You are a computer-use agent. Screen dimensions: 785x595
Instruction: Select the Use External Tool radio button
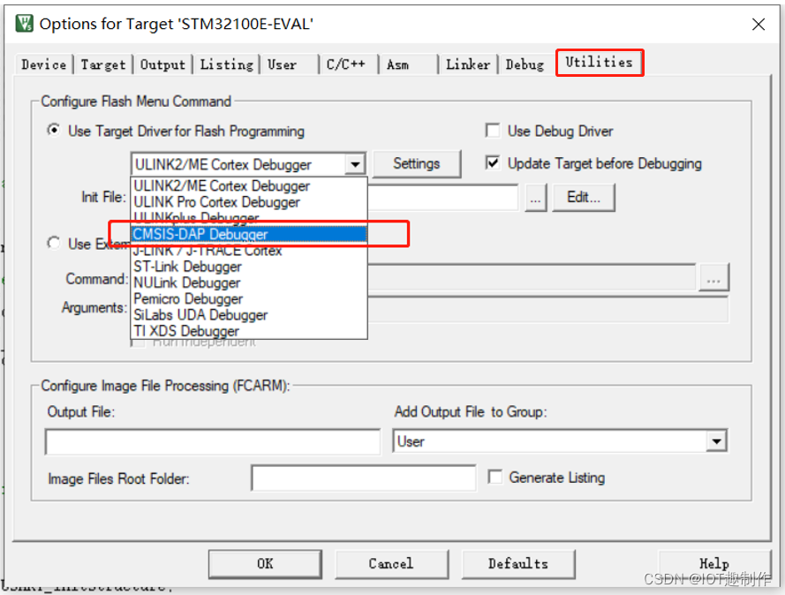click(54, 243)
